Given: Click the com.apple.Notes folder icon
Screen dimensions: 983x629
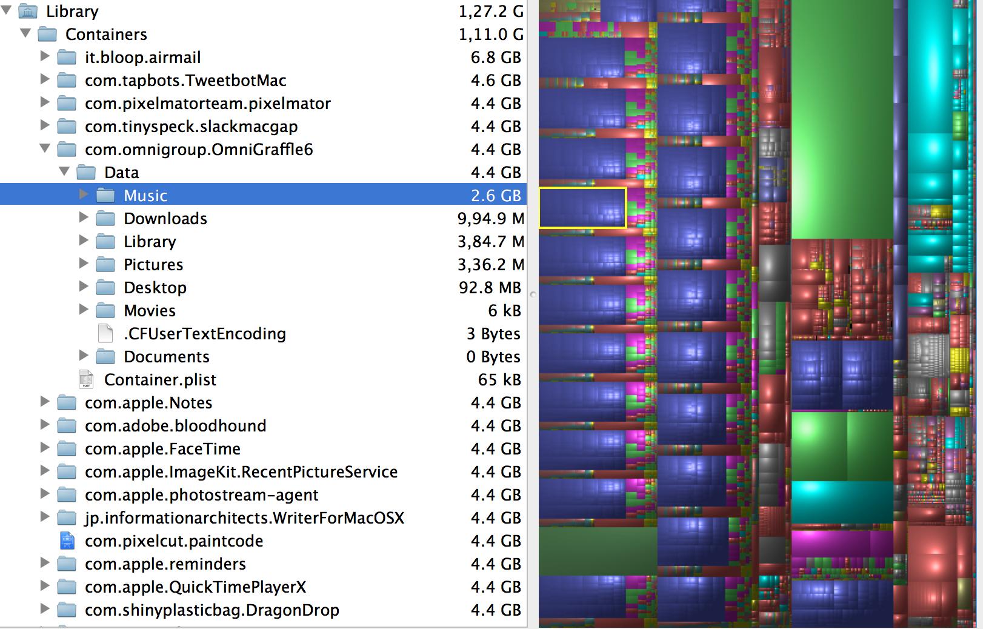Looking at the screenshot, I should pyautogui.click(x=67, y=403).
